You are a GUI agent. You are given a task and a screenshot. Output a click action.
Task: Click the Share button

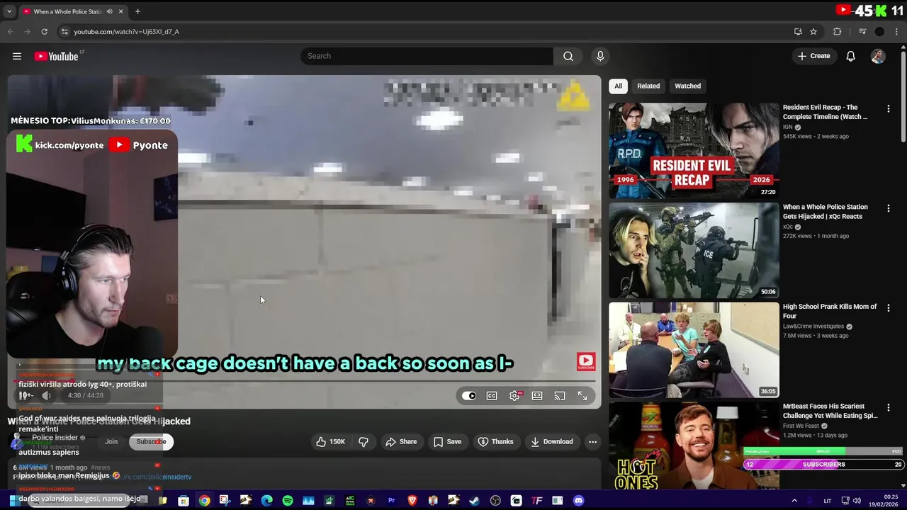401,442
